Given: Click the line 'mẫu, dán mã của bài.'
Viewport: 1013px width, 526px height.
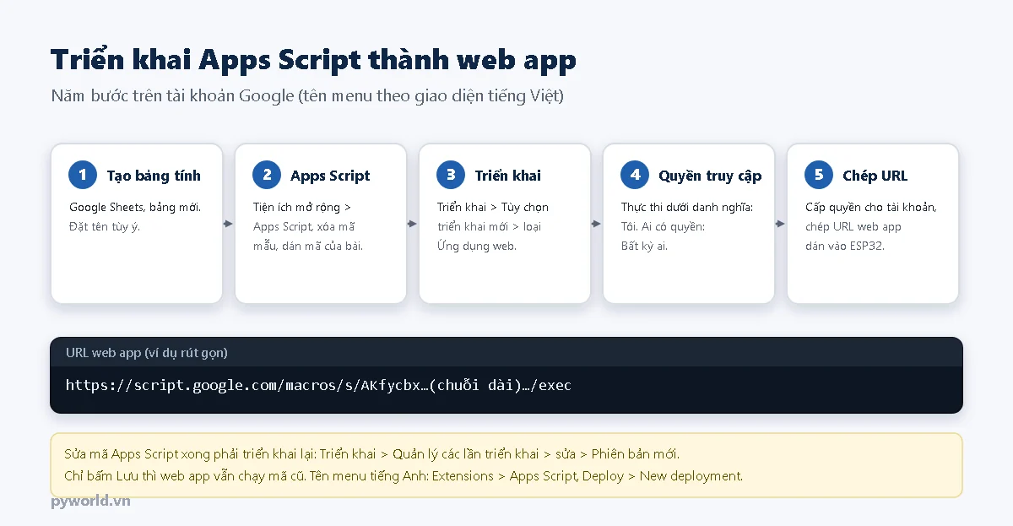Looking at the screenshot, I should (x=308, y=246).
